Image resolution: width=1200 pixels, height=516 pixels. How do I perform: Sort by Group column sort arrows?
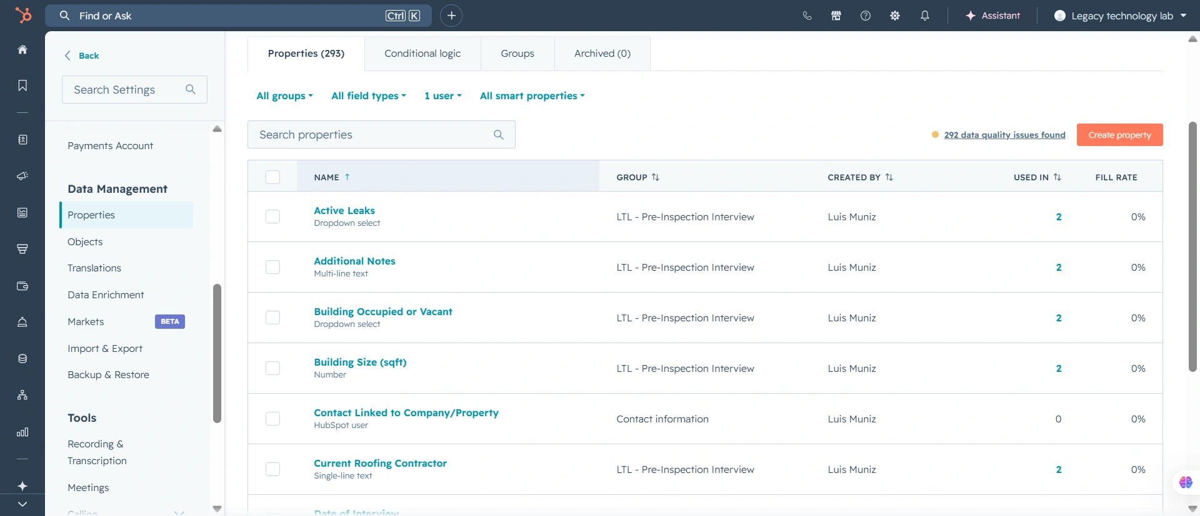click(655, 177)
